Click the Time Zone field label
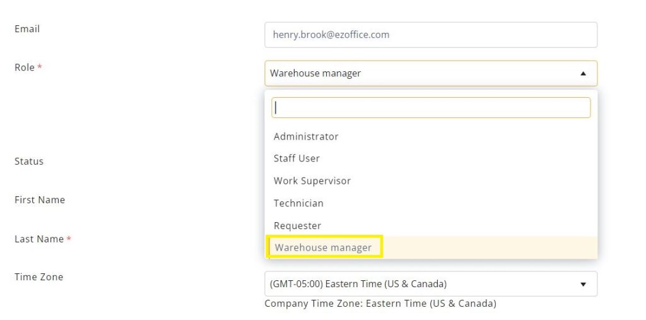Viewport: 646px width, 320px height. tap(38, 277)
